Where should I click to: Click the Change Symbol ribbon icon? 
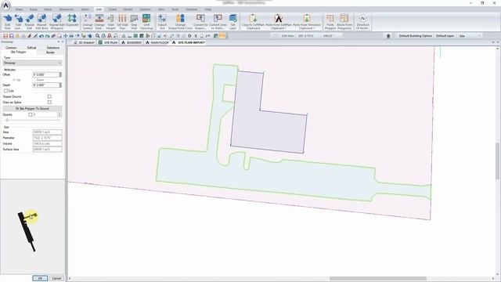(87, 21)
